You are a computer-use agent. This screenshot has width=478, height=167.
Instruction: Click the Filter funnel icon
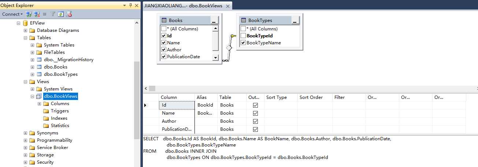pos(53,14)
